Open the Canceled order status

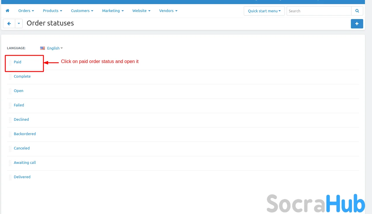22,148
